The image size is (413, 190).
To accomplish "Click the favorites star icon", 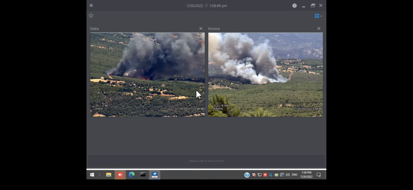I will pyautogui.click(x=91, y=15).
